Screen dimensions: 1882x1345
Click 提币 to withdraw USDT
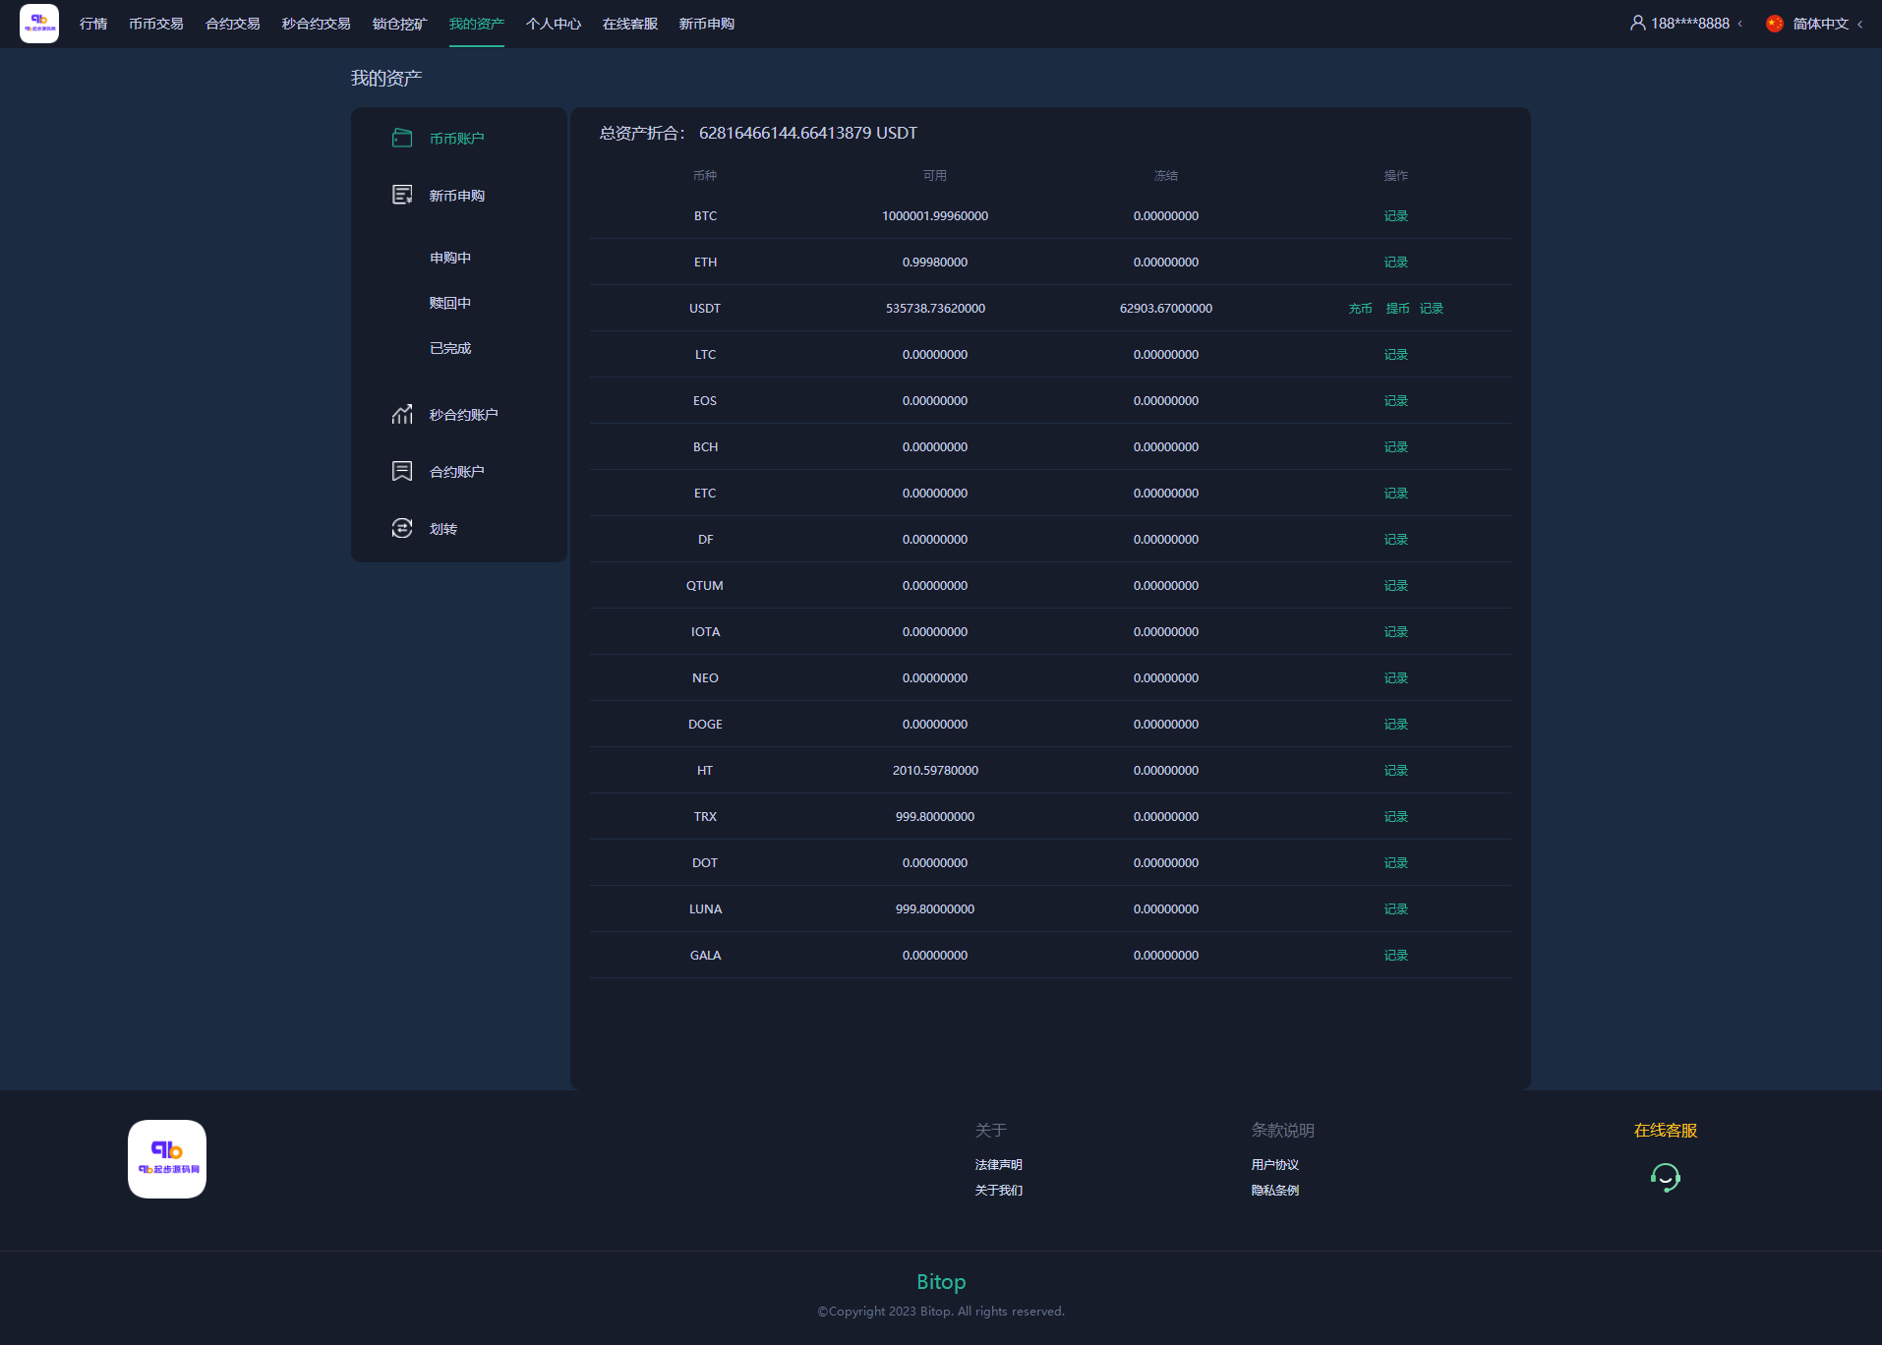click(1397, 309)
